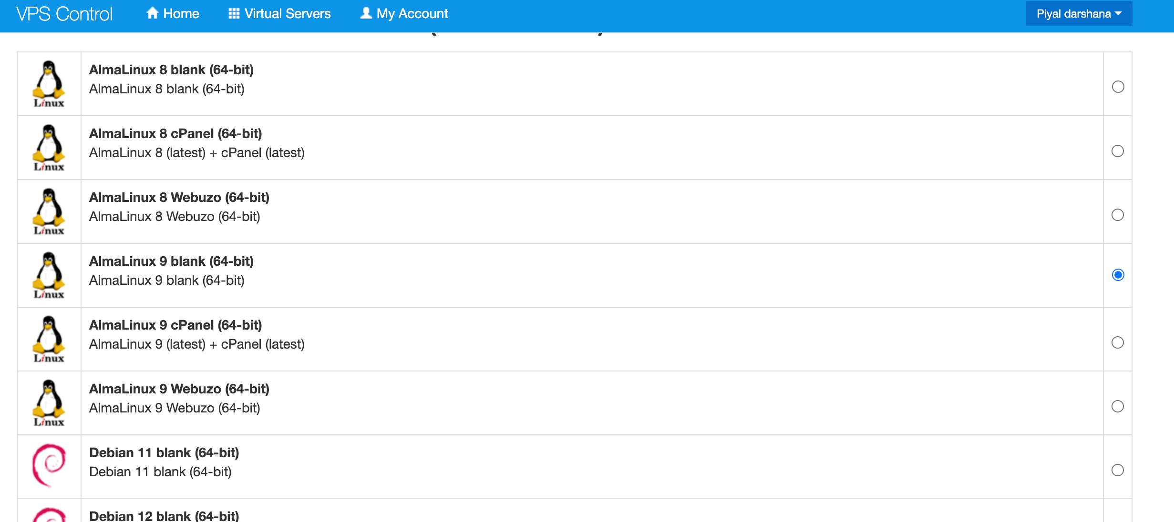The height and width of the screenshot is (522, 1174).
Task: Click the house icon in the navbar
Action: pyautogui.click(x=152, y=13)
